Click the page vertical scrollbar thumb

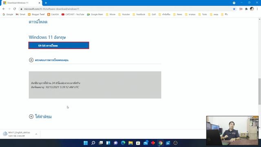coord(259,91)
